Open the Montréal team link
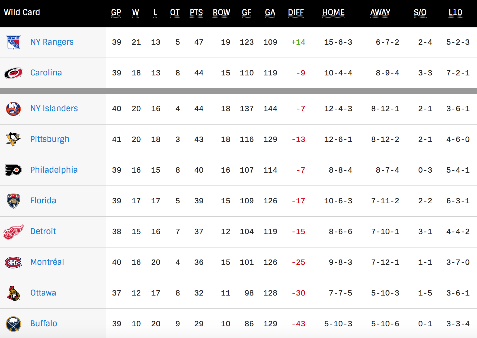 pyautogui.click(x=47, y=262)
